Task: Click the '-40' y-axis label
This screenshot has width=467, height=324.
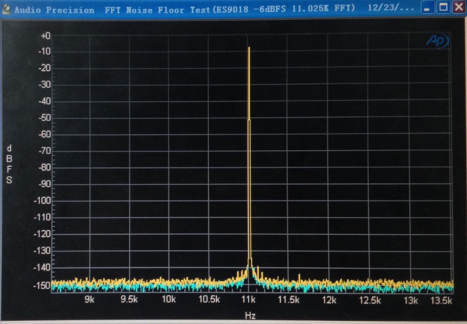Action: pos(45,101)
